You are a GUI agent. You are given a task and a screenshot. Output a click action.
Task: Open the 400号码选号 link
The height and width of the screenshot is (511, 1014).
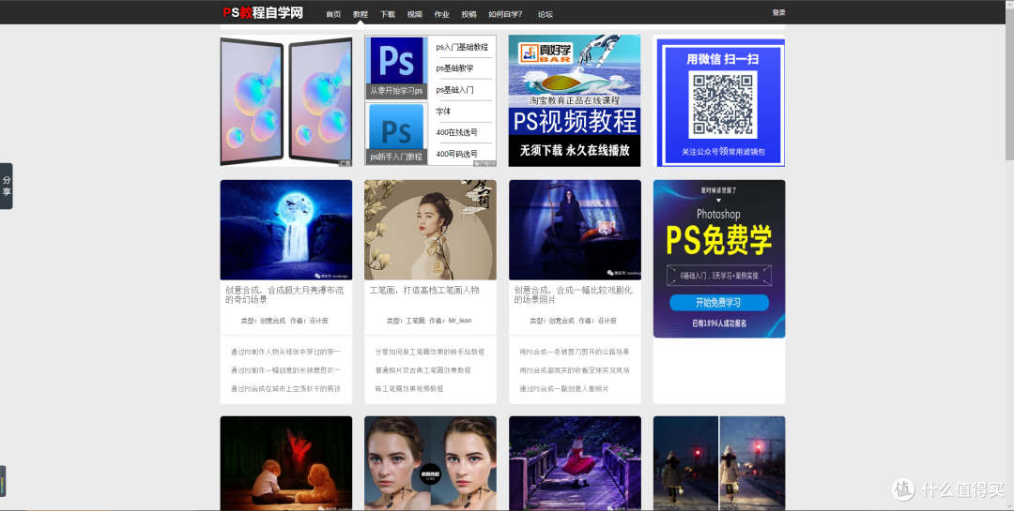[456, 154]
